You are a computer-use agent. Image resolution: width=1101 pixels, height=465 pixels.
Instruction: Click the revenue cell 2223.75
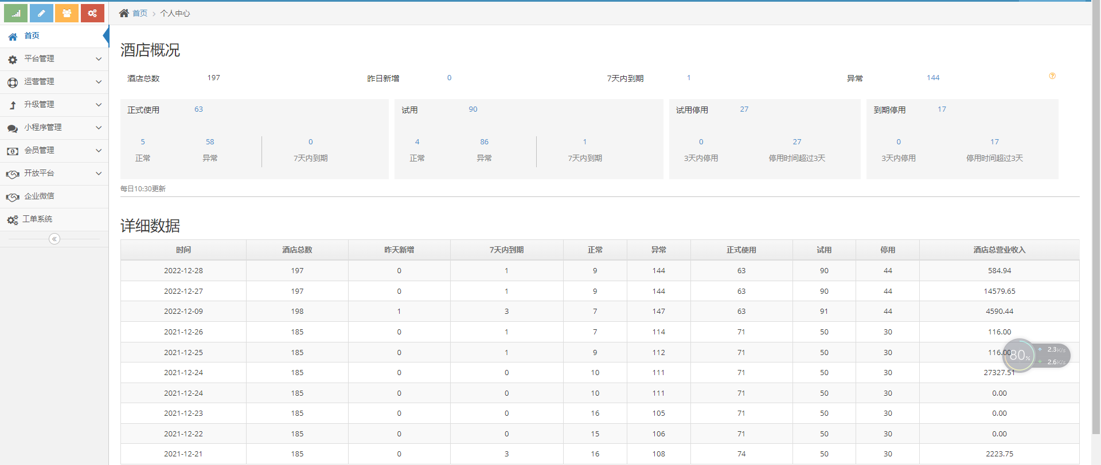click(1000, 454)
